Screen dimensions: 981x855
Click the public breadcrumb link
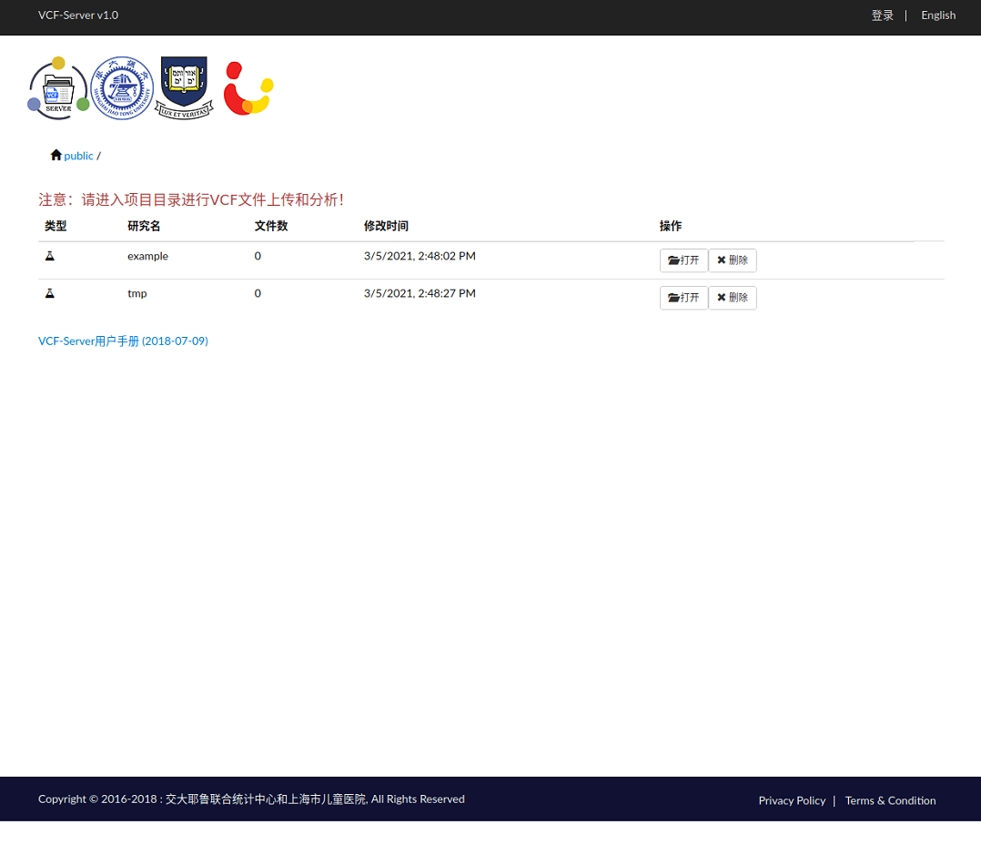78,155
